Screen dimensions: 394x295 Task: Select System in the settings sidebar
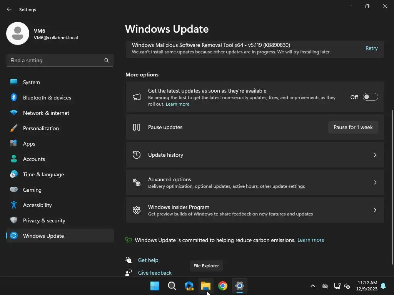60,82
